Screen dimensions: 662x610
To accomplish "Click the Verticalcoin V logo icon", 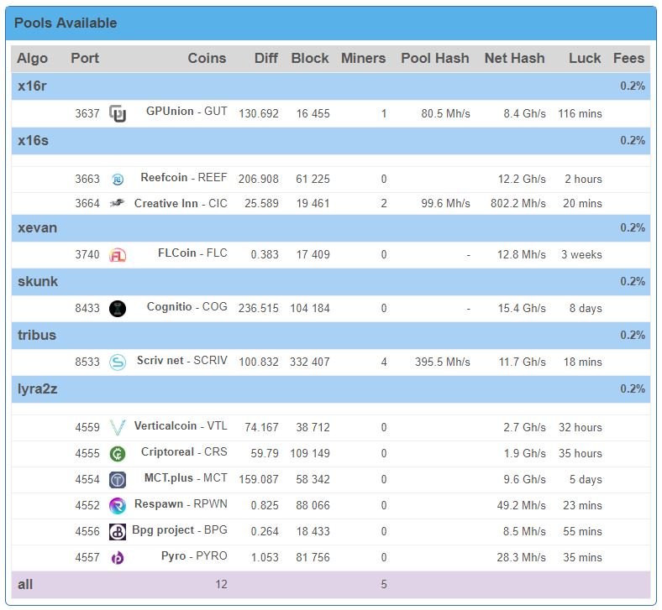I will coord(118,427).
